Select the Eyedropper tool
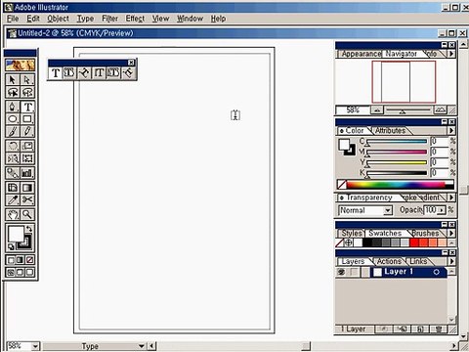This screenshot has width=469, height=352. 13,199
